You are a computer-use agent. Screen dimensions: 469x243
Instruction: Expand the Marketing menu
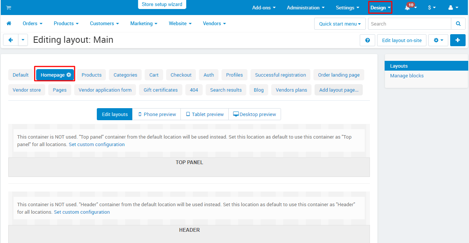pos(144,23)
